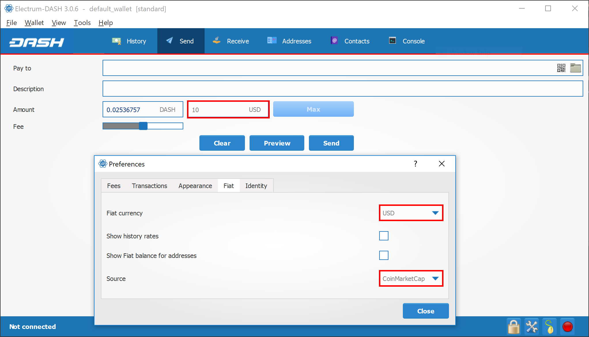Close the Preferences dialog with the Close button
This screenshot has width=589, height=337.
(425, 311)
